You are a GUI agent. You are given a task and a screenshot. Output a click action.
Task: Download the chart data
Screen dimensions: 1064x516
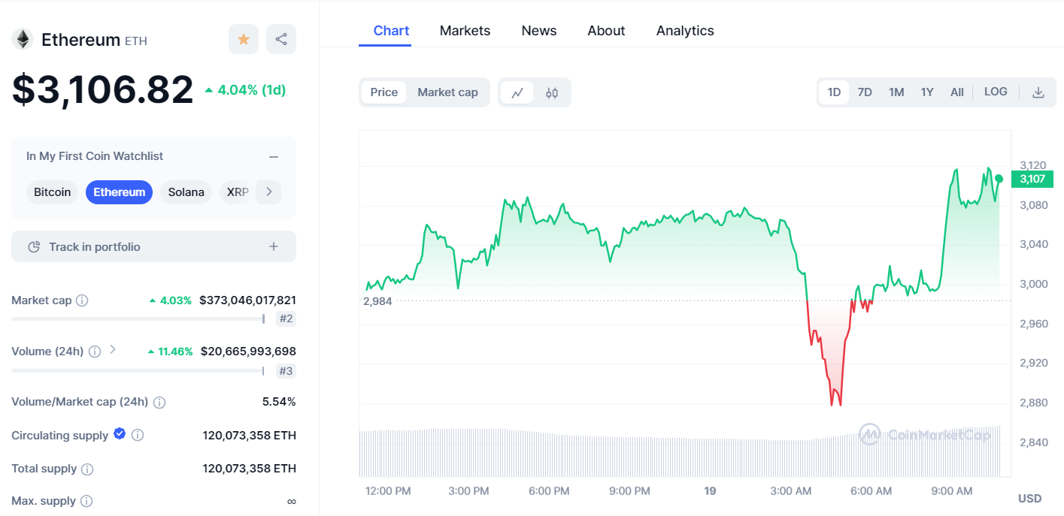tap(1038, 92)
